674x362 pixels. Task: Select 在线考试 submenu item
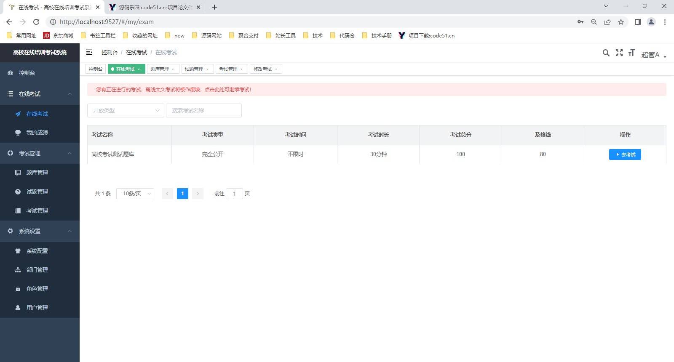tap(40, 114)
